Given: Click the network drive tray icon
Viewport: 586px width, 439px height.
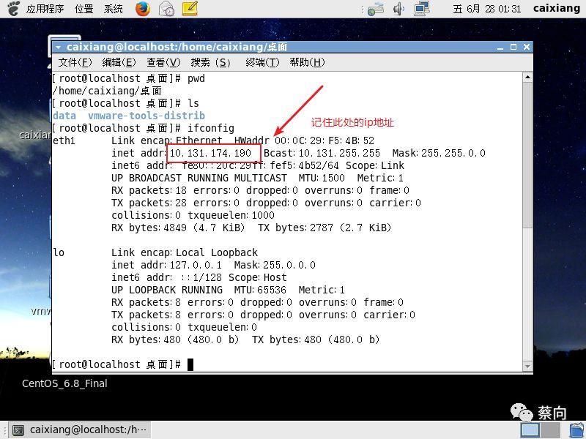Looking at the screenshot, I should click(x=375, y=10).
